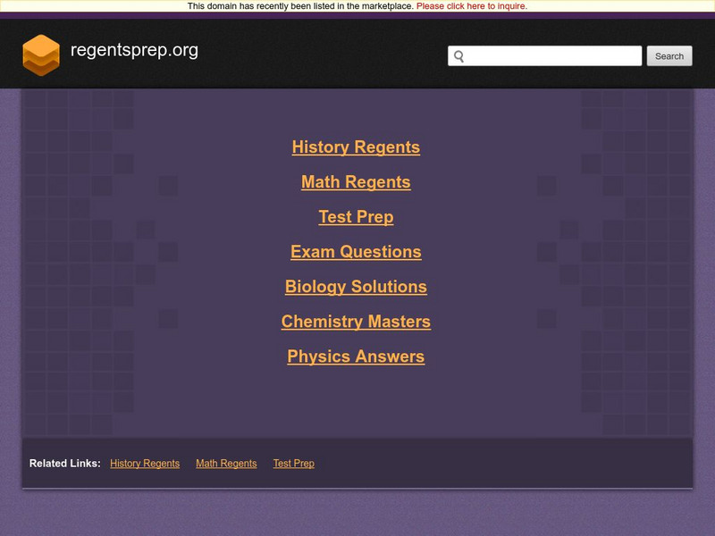Open the Math Regents link

pos(355,182)
